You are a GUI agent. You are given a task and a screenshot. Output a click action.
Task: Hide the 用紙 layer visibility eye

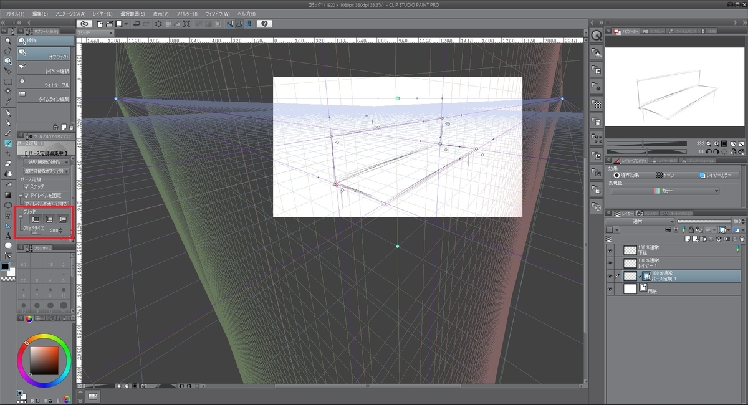point(611,289)
